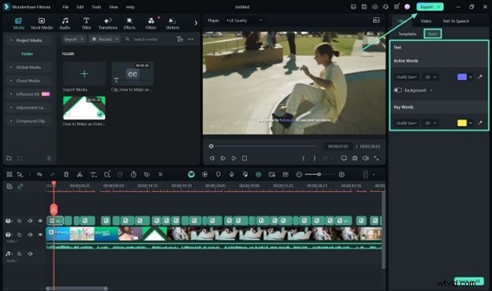
Task: Set the mark-in point with left brace
Action: 304,158
